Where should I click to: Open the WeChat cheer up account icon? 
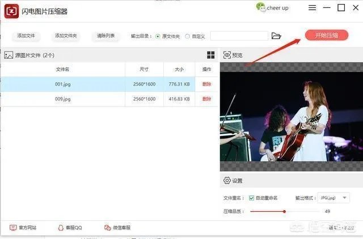point(261,7)
